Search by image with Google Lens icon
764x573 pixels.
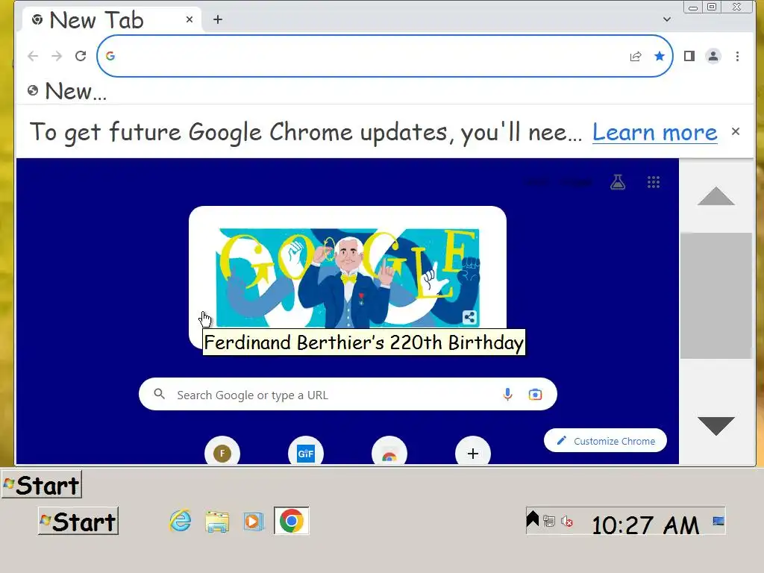[x=535, y=394]
